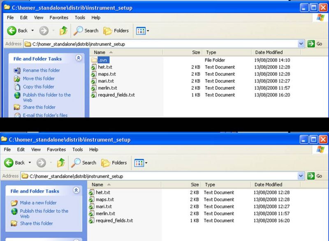
Task: Sort by Date Modified column in top window
Action: point(269,52)
